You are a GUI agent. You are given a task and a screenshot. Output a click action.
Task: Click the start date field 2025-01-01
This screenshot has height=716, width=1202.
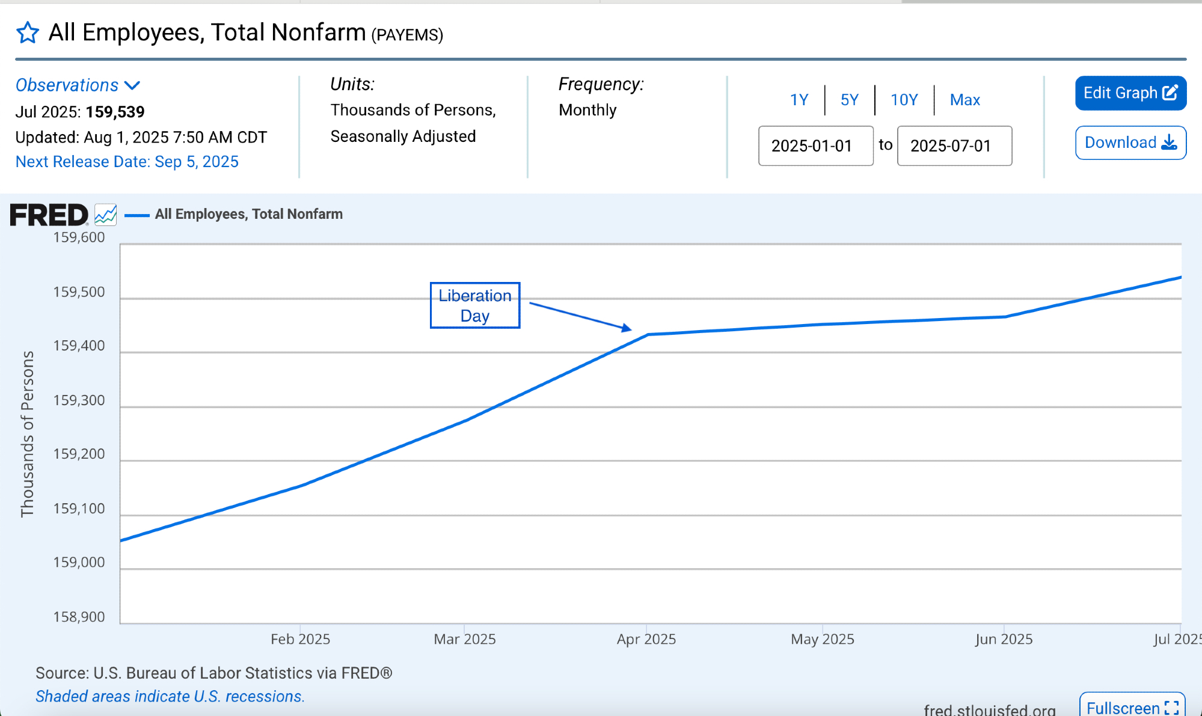pos(815,145)
